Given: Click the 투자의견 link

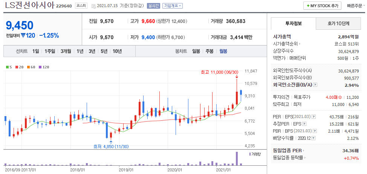Looking at the screenshot, I should coord(281,97).
